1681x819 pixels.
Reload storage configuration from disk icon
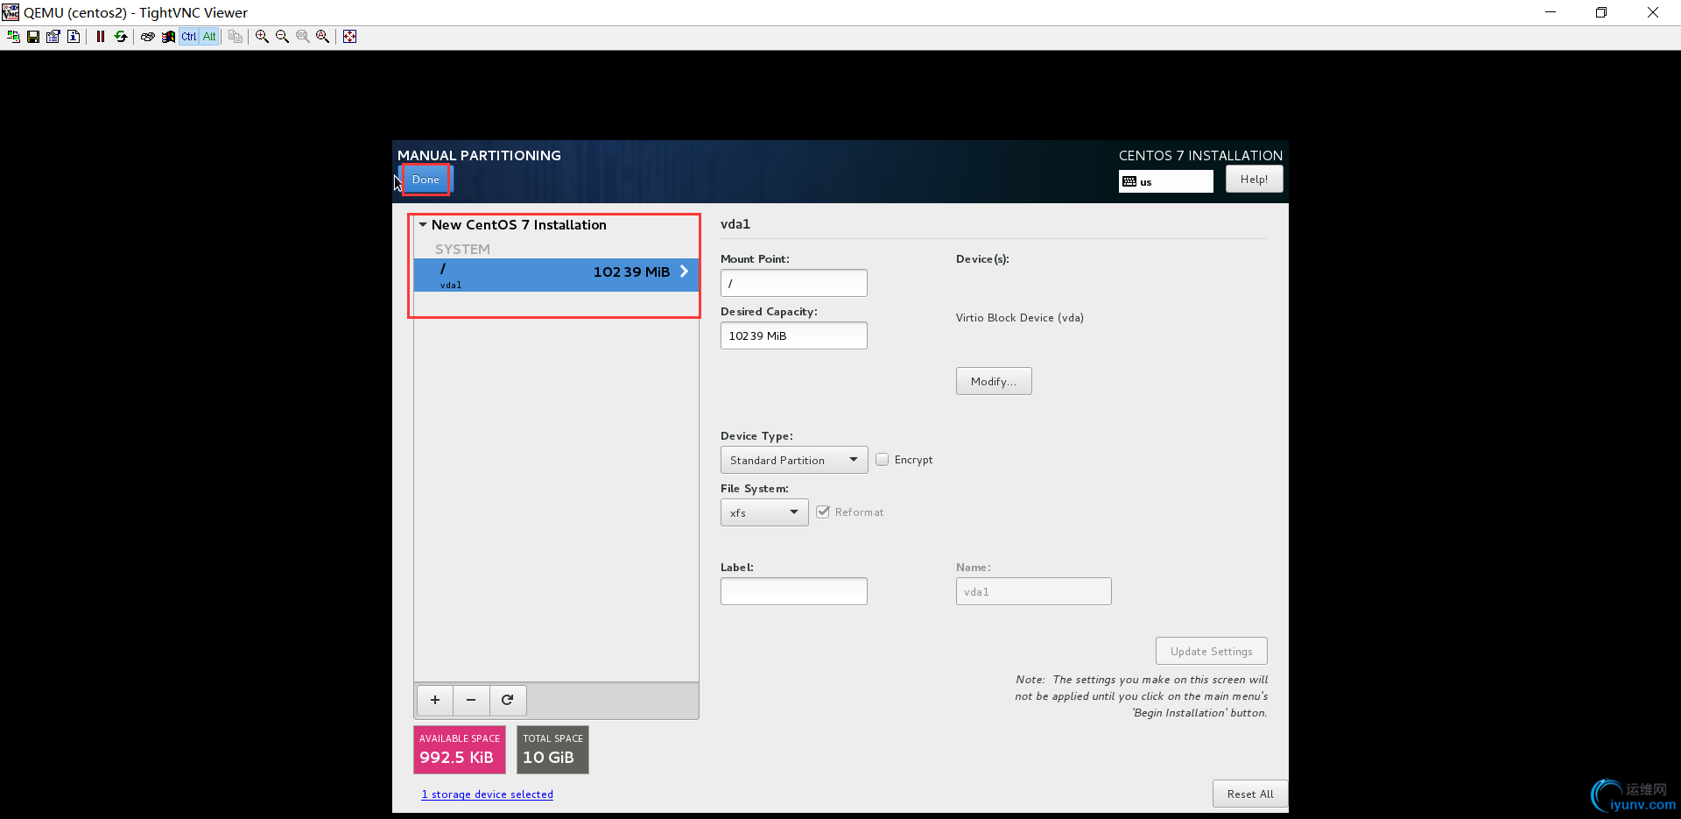click(508, 700)
